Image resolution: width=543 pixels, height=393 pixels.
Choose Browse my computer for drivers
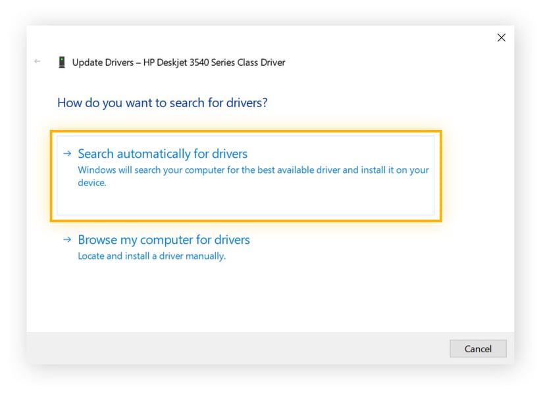point(164,239)
